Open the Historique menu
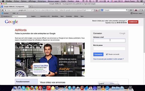Viewport: 145px width, 91px height. [42, 1]
